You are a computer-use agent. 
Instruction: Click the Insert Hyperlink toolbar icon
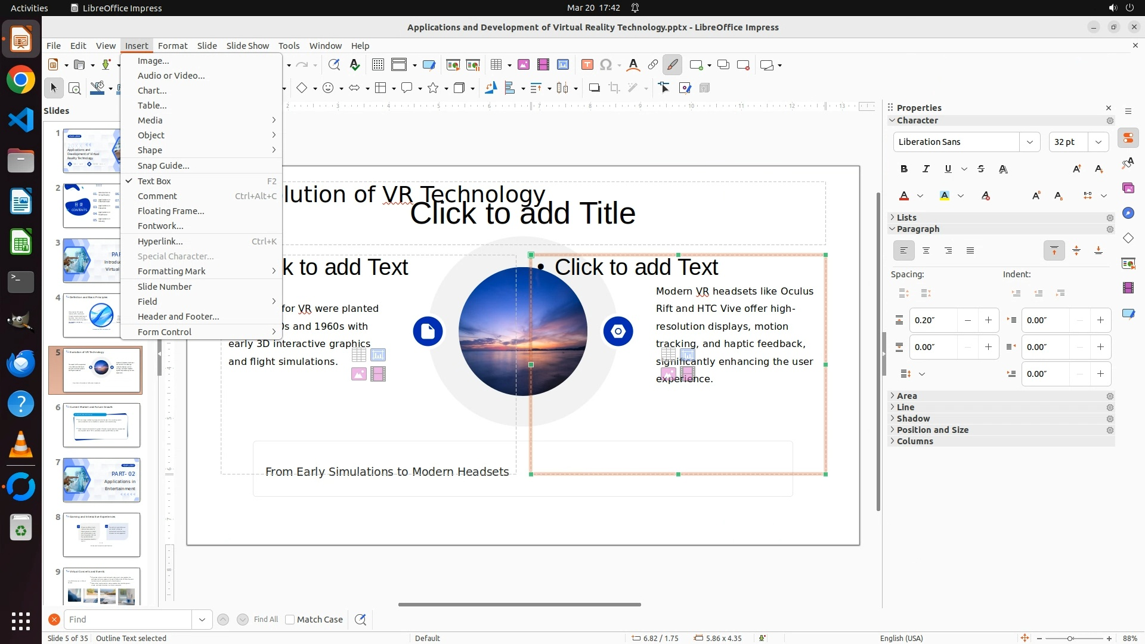(x=653, y=65)
